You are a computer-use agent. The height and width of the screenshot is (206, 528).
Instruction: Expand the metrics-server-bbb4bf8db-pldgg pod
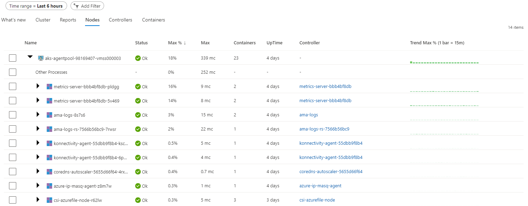coord(38,86)
